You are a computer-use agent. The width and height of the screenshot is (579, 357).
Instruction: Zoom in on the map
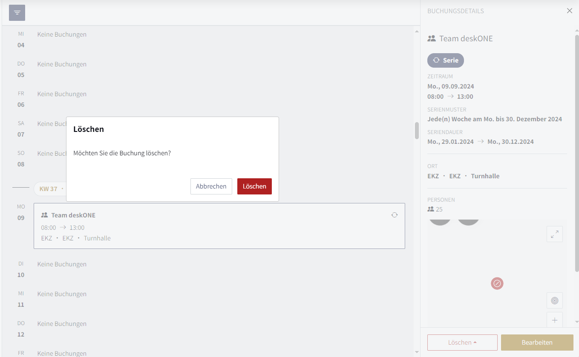[x=555, y=320]
